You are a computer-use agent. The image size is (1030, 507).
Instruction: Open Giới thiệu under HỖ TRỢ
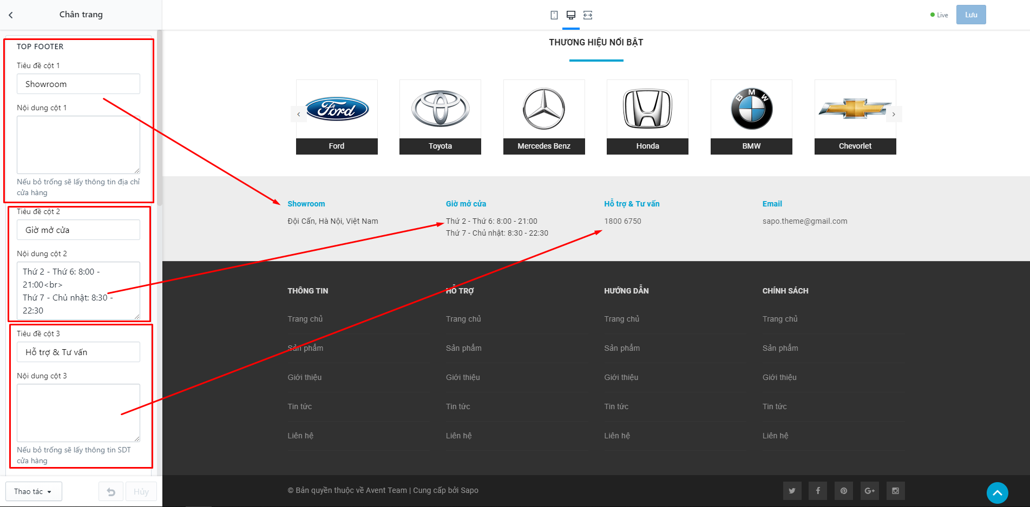coord(463,377)
